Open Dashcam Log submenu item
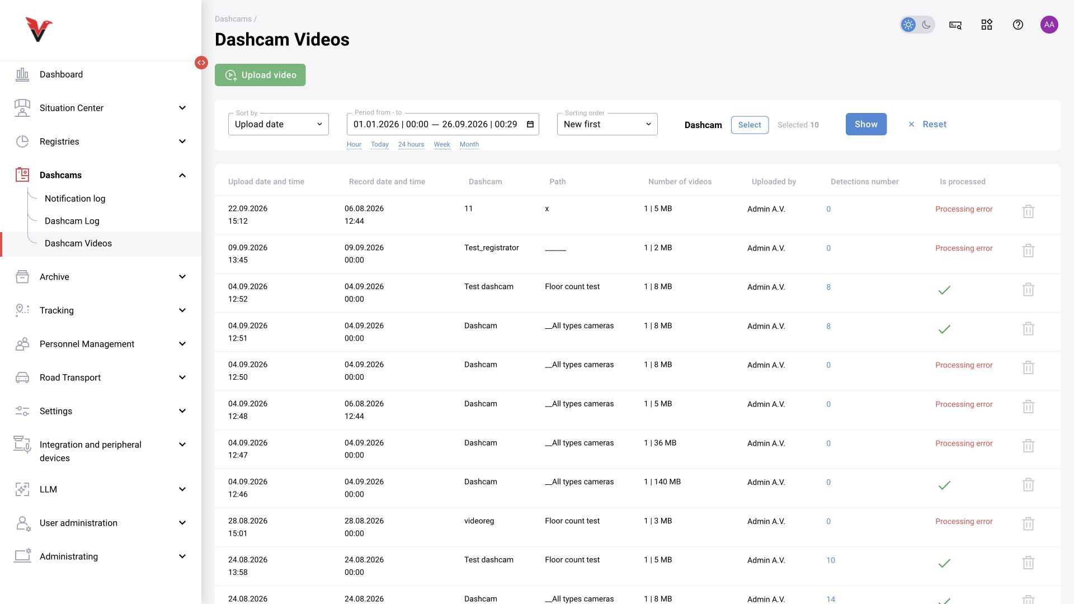Image resolution: width=1074 pixels, height=604 pixels. coord(72,221)
